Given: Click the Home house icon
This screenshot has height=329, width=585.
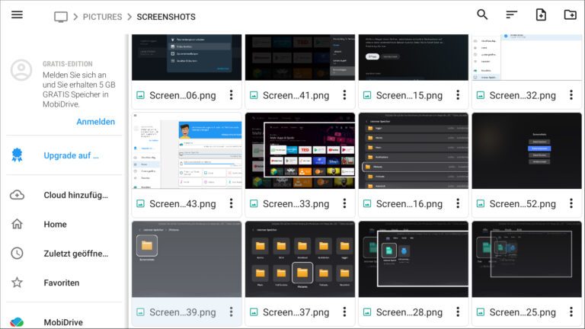Looking at the screenshot, I should pyautogui.click(x=17, y=224).
